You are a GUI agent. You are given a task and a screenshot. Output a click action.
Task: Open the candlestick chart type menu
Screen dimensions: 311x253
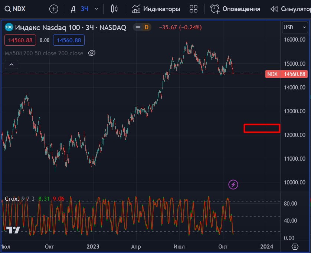(x=114, y=9)
